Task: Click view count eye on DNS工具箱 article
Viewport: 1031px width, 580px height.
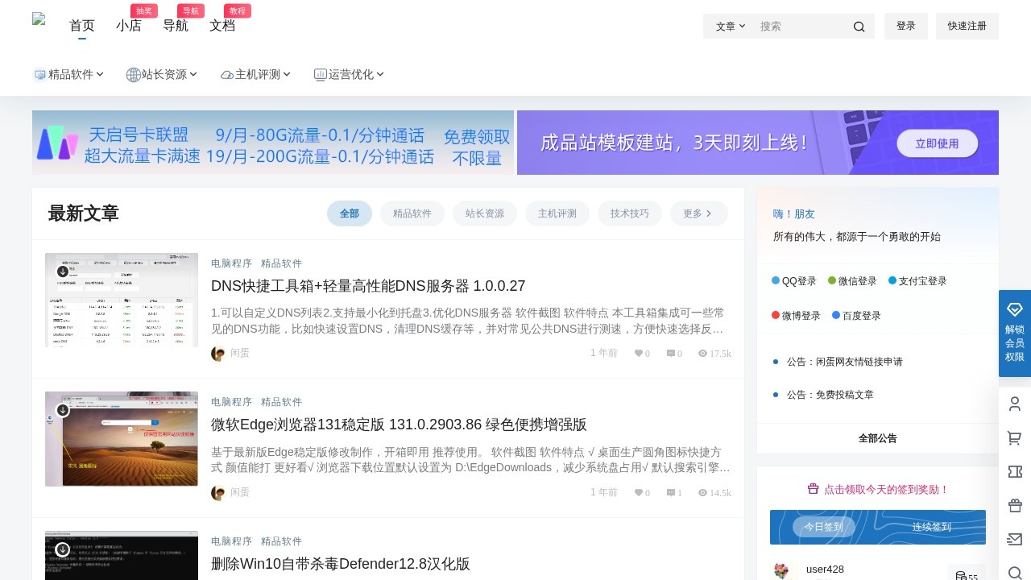Action: tap(703, 354)
